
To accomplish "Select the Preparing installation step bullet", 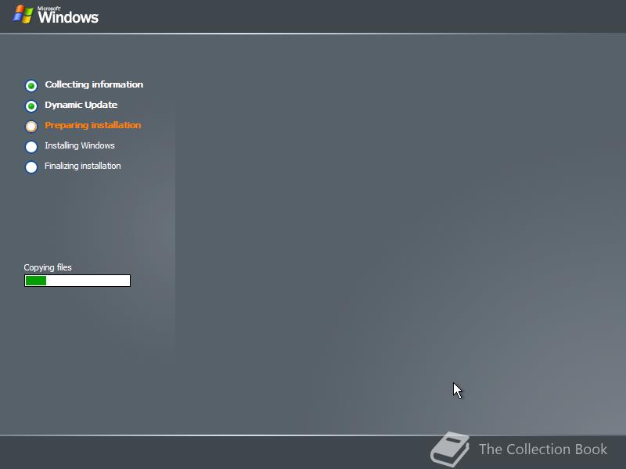I will point(31,126).
